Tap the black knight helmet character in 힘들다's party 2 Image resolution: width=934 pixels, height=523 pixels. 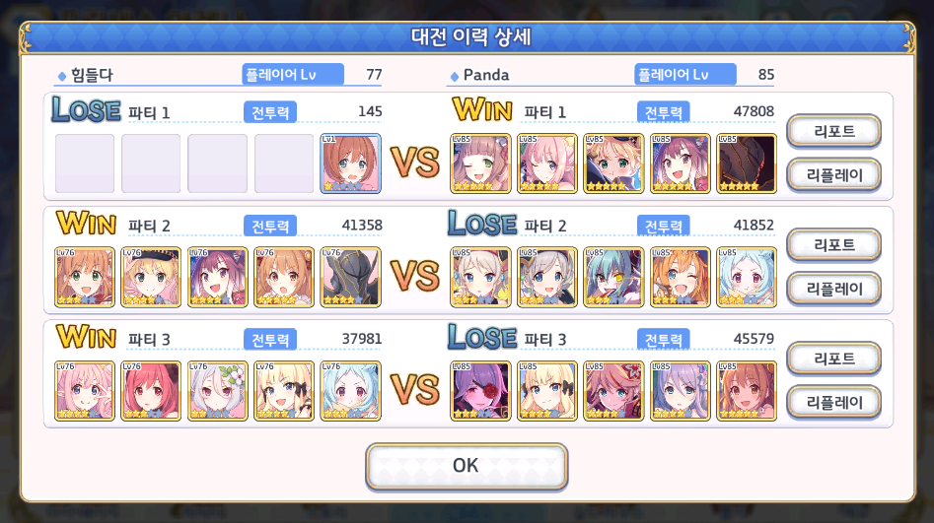350,278
